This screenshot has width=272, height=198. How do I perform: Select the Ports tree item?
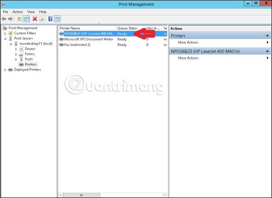click(29, 59)
